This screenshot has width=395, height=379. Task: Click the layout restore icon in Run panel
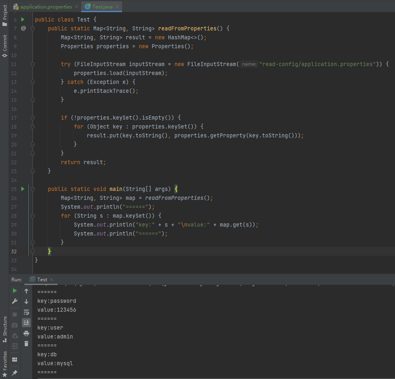point(15,359)
